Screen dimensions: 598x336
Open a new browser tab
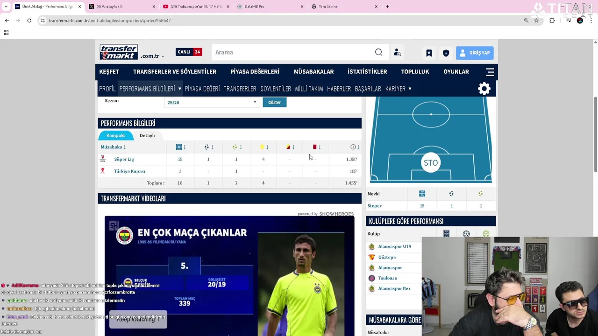tap(387, 7)
